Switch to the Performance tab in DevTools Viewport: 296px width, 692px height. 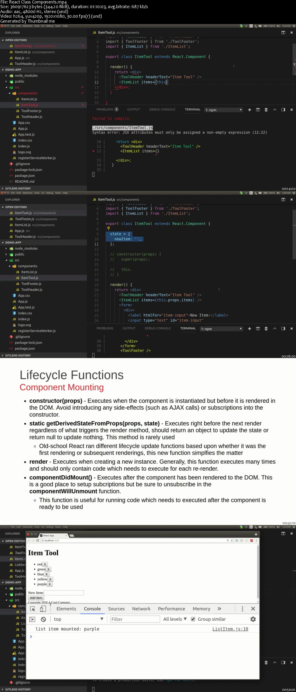tap(171, 609)
